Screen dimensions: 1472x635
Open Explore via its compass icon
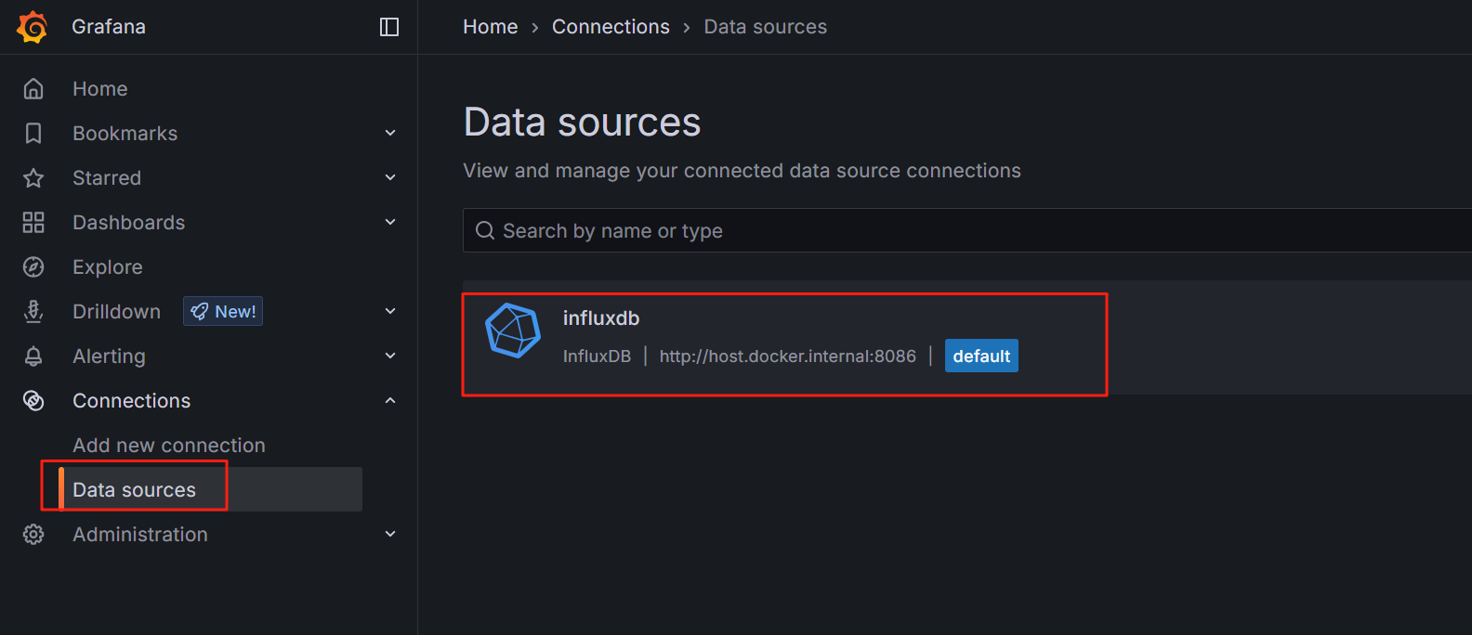click(x=33, y=266)
